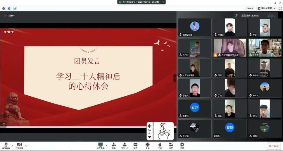Open 设置 (Settings) gear icon
283x151 pixels.
point(182,145)
